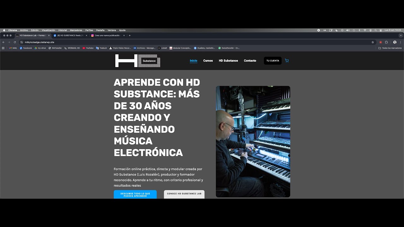Close the Instagram Crea una nueva publicación tab
The image size is (404, 227).
point(124,35)
